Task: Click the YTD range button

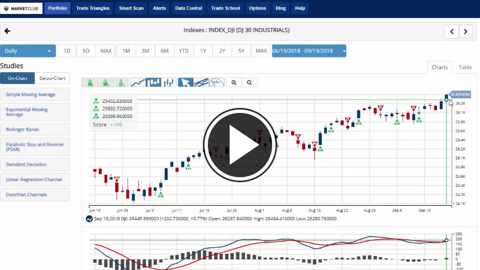Action: coord(183,51)
